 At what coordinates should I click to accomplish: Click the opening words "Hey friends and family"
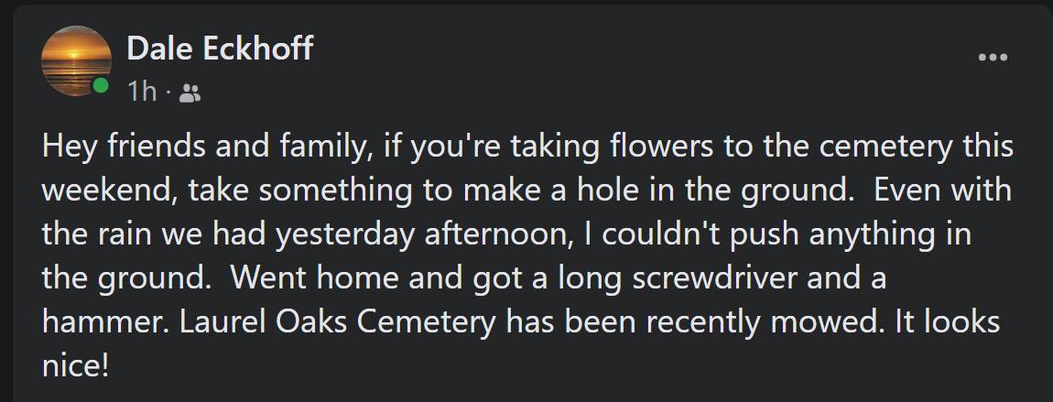click(201, 148)
